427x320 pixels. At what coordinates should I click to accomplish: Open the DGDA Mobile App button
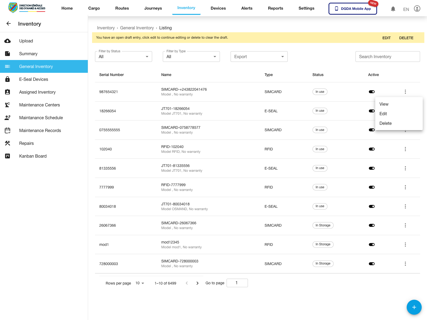click(x=353, y=9)
